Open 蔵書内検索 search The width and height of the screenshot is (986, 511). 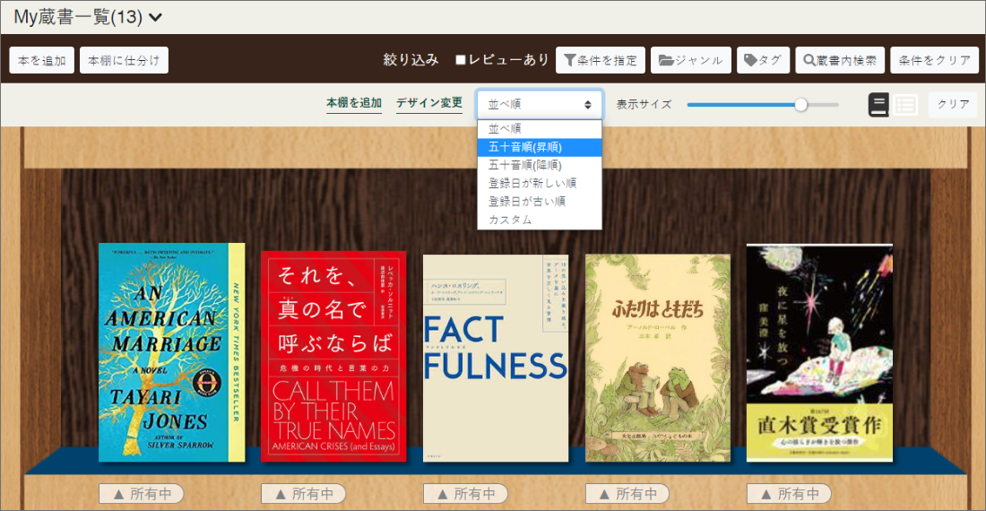[x=840, y=60]
